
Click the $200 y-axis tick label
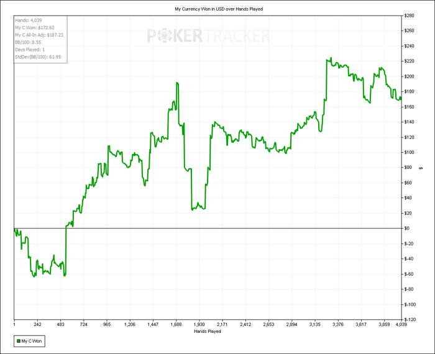click(x=409, y=76)
